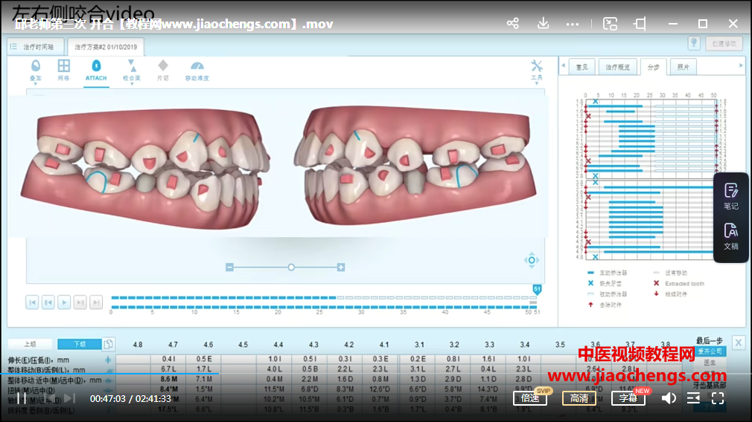The height and width of the screenshot is (422, 752).
Task: Click the 爱齐公司 button
Action: (710, 351)
